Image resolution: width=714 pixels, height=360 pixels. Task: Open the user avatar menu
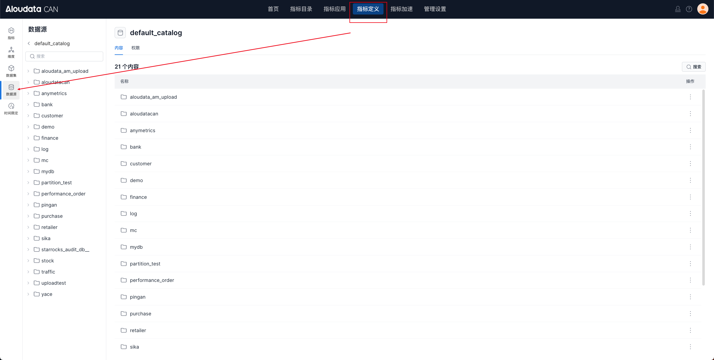click(x=703, y=9)
